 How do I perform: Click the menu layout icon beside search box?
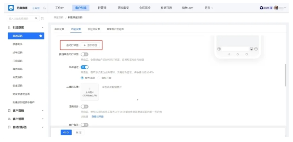pos(42,18)
